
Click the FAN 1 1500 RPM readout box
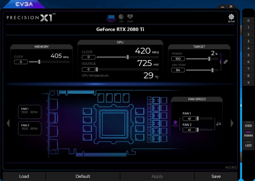30,112
